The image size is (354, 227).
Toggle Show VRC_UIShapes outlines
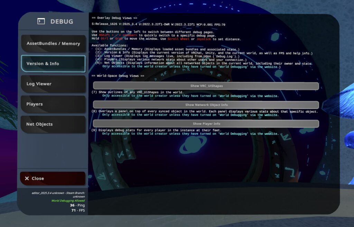click(206, 86)
